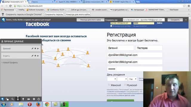Launch Firefox from the taskbar
191x107 pixels.
[38, 104]
